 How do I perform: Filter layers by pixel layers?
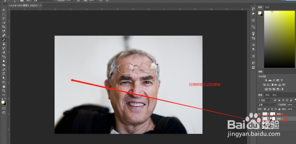[275, 100]
